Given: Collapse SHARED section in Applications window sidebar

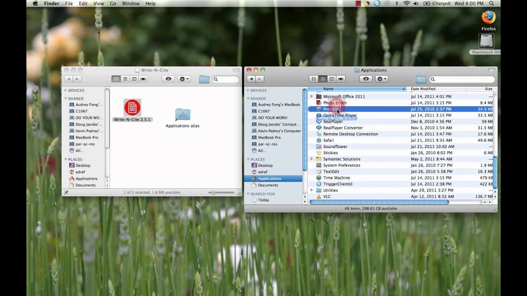Looking at the screenshot, I should pos(248,99).
